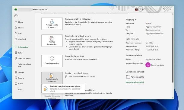
Task: Click the Documenti correlati heading
Action: (x=135, y=72)
